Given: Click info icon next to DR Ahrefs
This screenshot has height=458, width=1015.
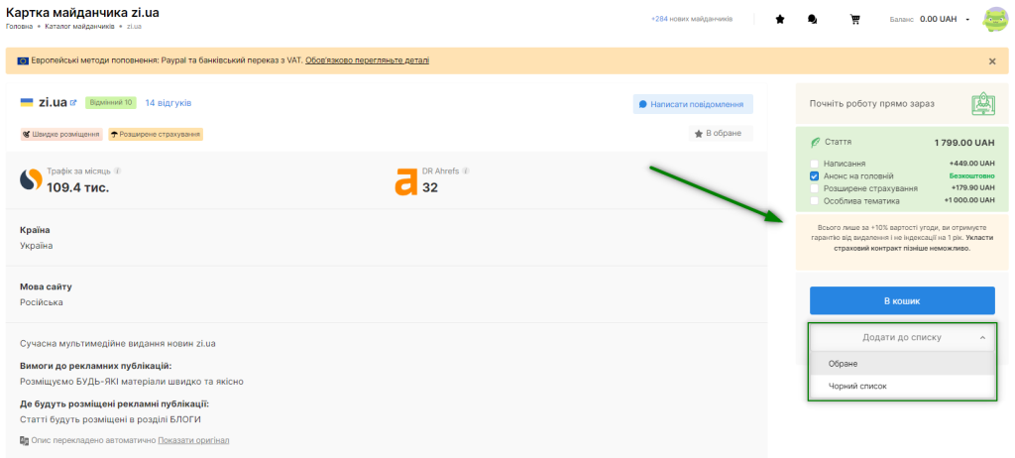Looking at the screenshot, I should point(466,171).
